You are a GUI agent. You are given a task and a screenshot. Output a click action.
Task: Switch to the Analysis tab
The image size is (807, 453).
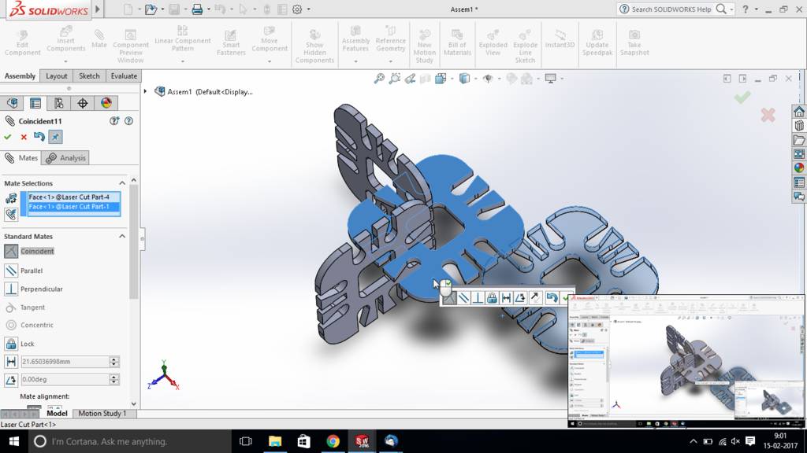[x=65, y=157]
